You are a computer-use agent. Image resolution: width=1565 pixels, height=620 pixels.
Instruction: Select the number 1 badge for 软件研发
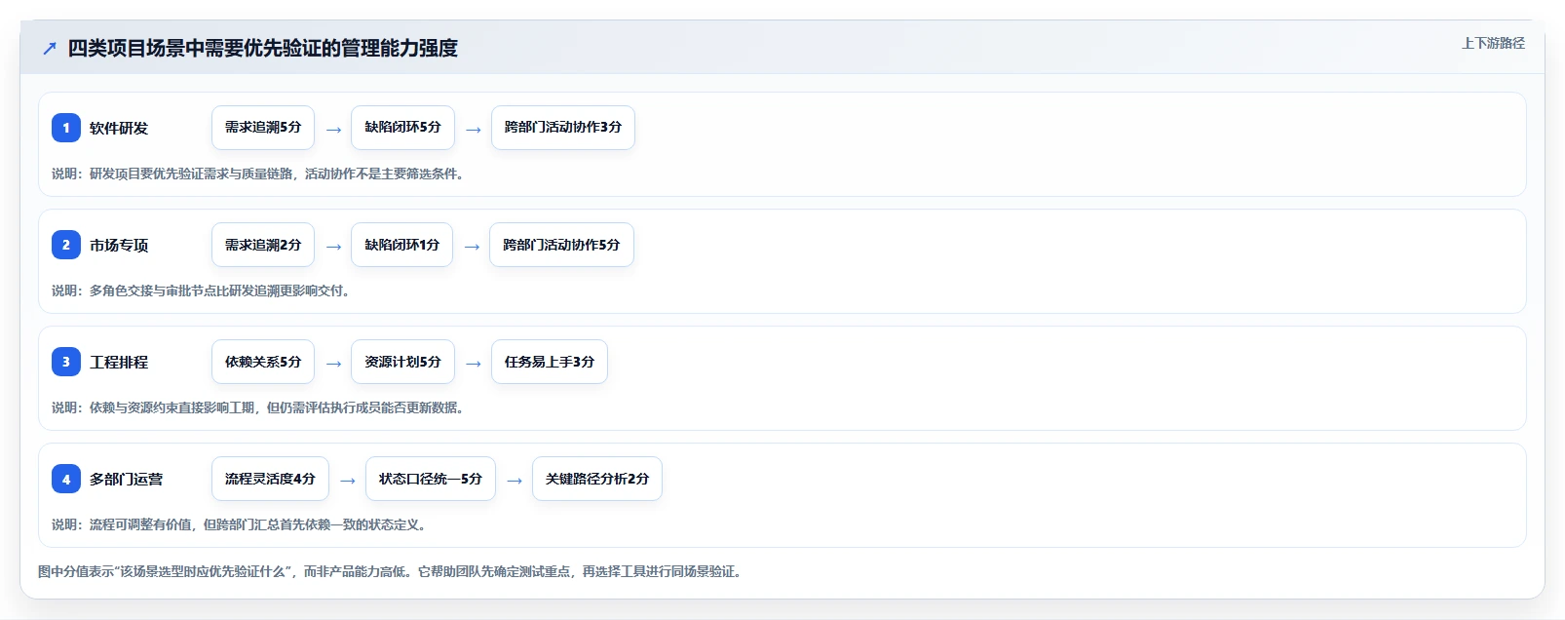point(66,128)
